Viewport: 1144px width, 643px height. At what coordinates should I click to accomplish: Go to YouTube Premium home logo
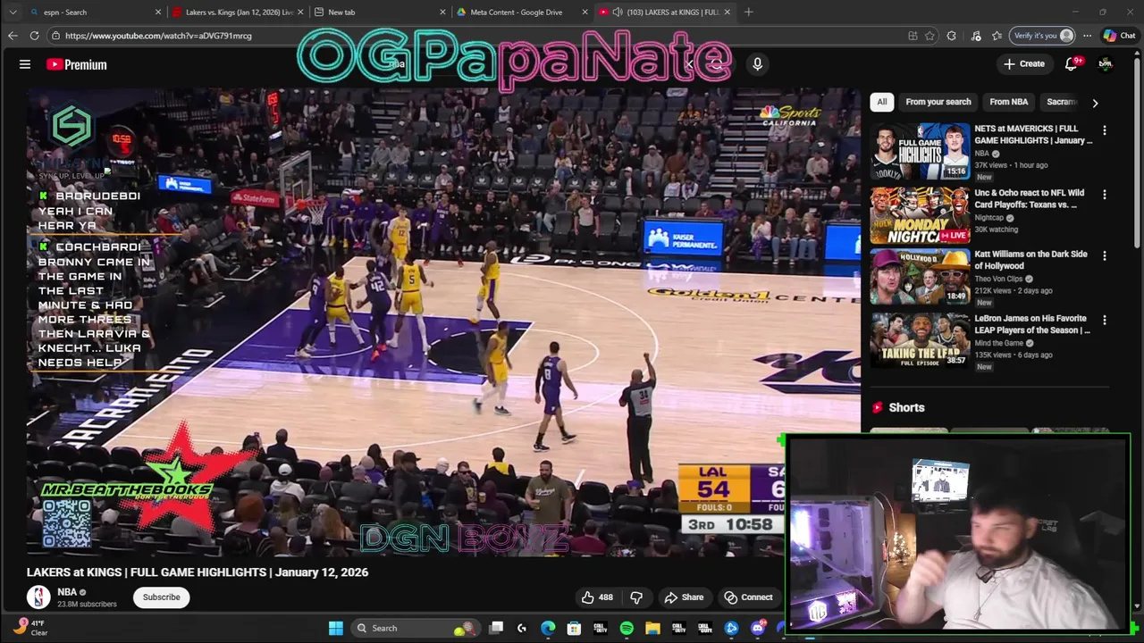(x=77, y=64)
